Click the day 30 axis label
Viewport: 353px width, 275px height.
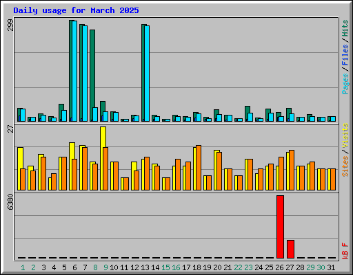click(x=321, y=267)
